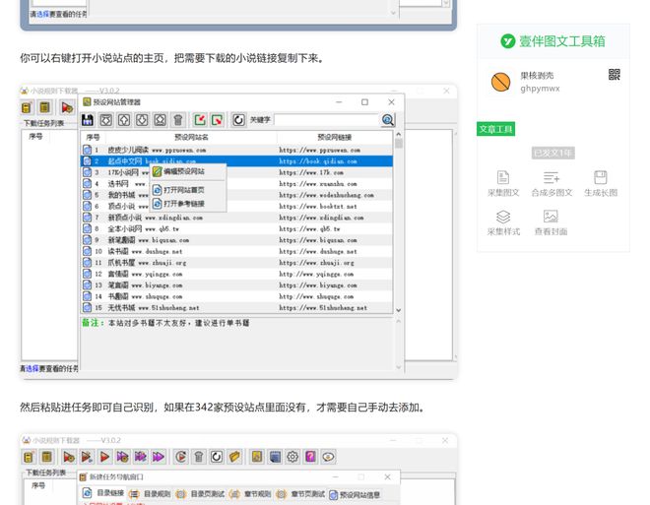Click the scroll-up arrow of the site list
This screenshot has width=650, height=505.
tap(399, 135)
